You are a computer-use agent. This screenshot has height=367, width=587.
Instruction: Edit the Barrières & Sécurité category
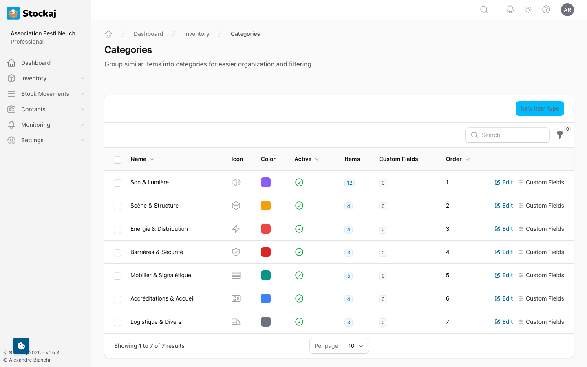pos(504,252)
